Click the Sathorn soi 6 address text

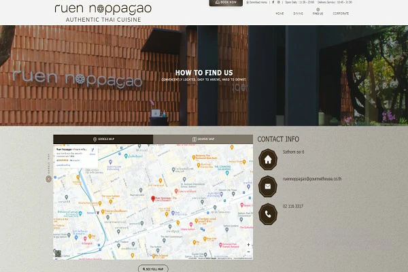(x=293, y=152)
